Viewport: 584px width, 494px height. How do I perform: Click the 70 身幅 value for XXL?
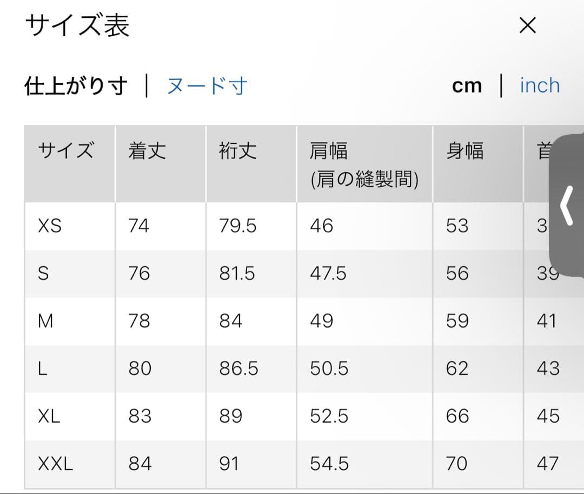coord(457,464)
